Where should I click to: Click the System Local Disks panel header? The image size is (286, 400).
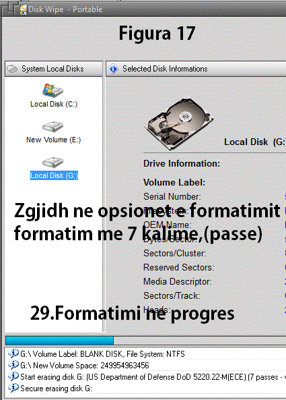[54, 69]
